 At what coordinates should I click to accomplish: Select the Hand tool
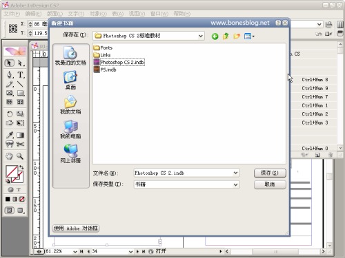point(10,156)
